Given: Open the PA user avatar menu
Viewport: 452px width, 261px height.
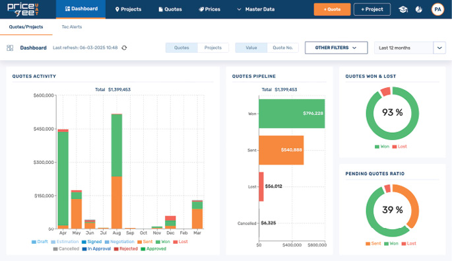Looking at the screenshot, I should click(437, 9).
